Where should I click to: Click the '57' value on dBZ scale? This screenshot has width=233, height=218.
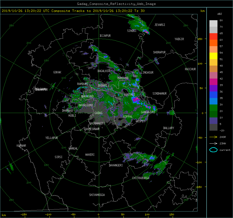221,46
